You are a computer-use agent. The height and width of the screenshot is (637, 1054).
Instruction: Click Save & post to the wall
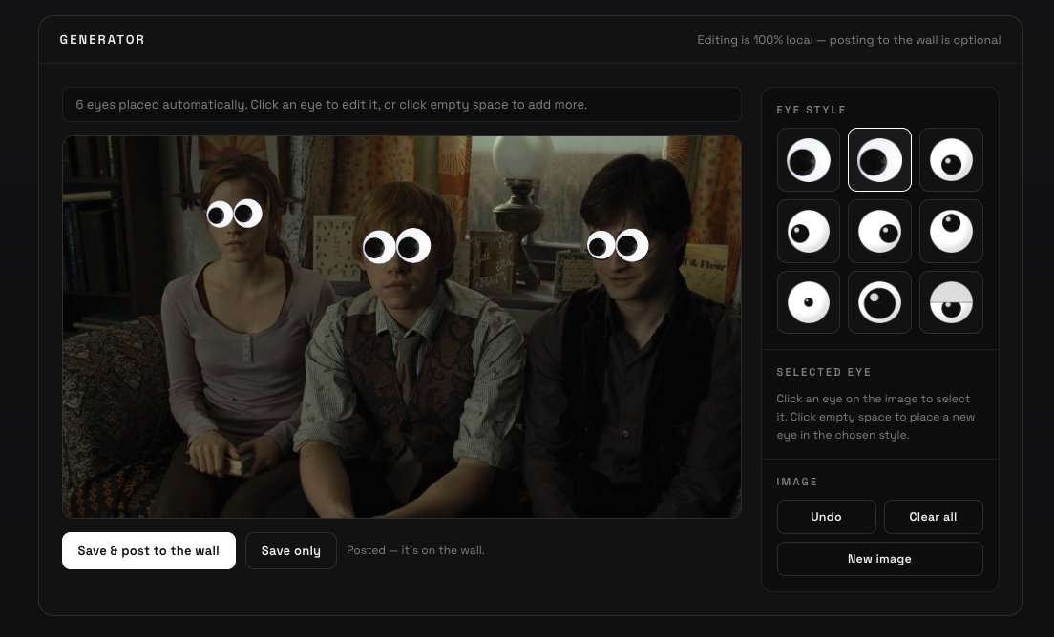149,550
